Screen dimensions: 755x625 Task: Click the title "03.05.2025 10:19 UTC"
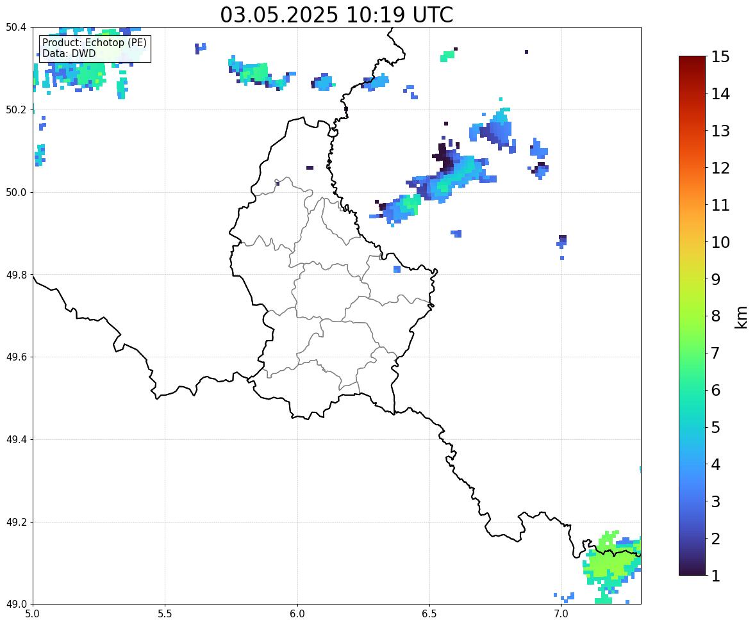pos(336,15)
